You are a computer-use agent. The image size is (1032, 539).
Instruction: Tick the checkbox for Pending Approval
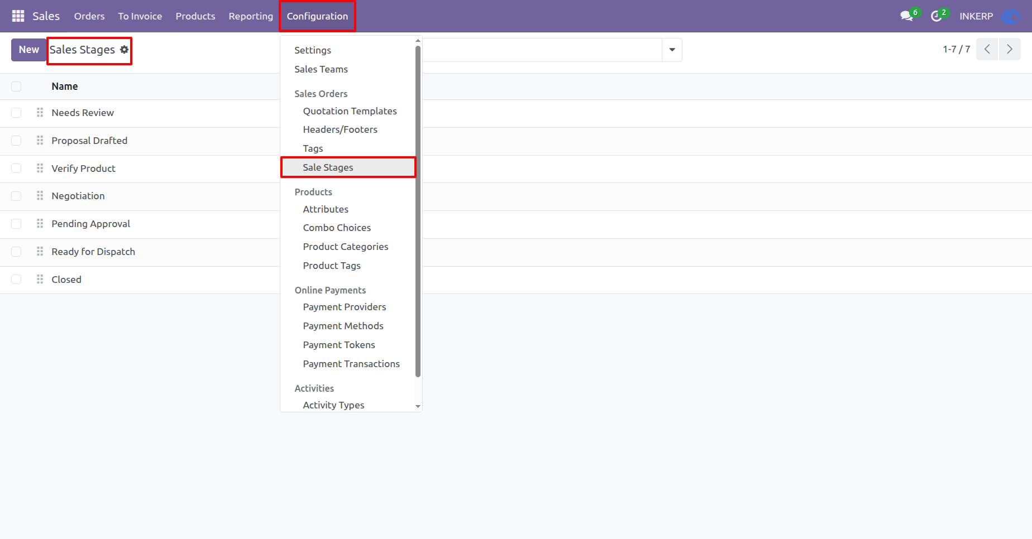click(16, 224)
